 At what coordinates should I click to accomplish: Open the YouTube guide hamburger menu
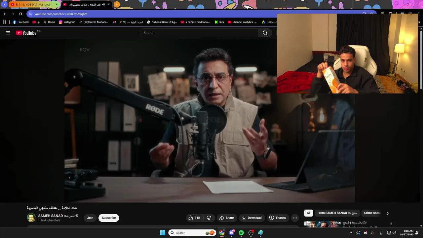coord(8,33)
